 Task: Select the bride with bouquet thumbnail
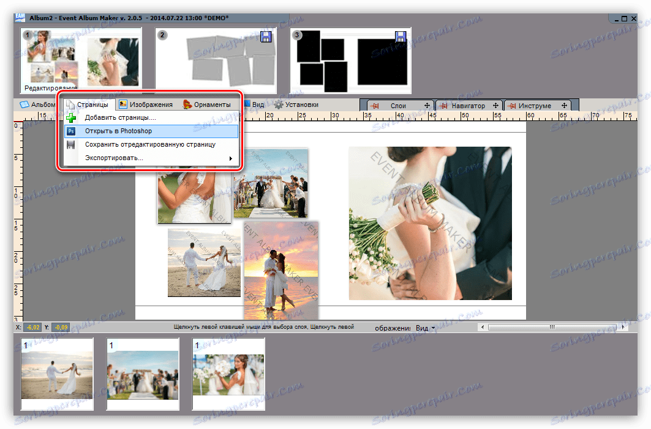[x=228, y=374]
